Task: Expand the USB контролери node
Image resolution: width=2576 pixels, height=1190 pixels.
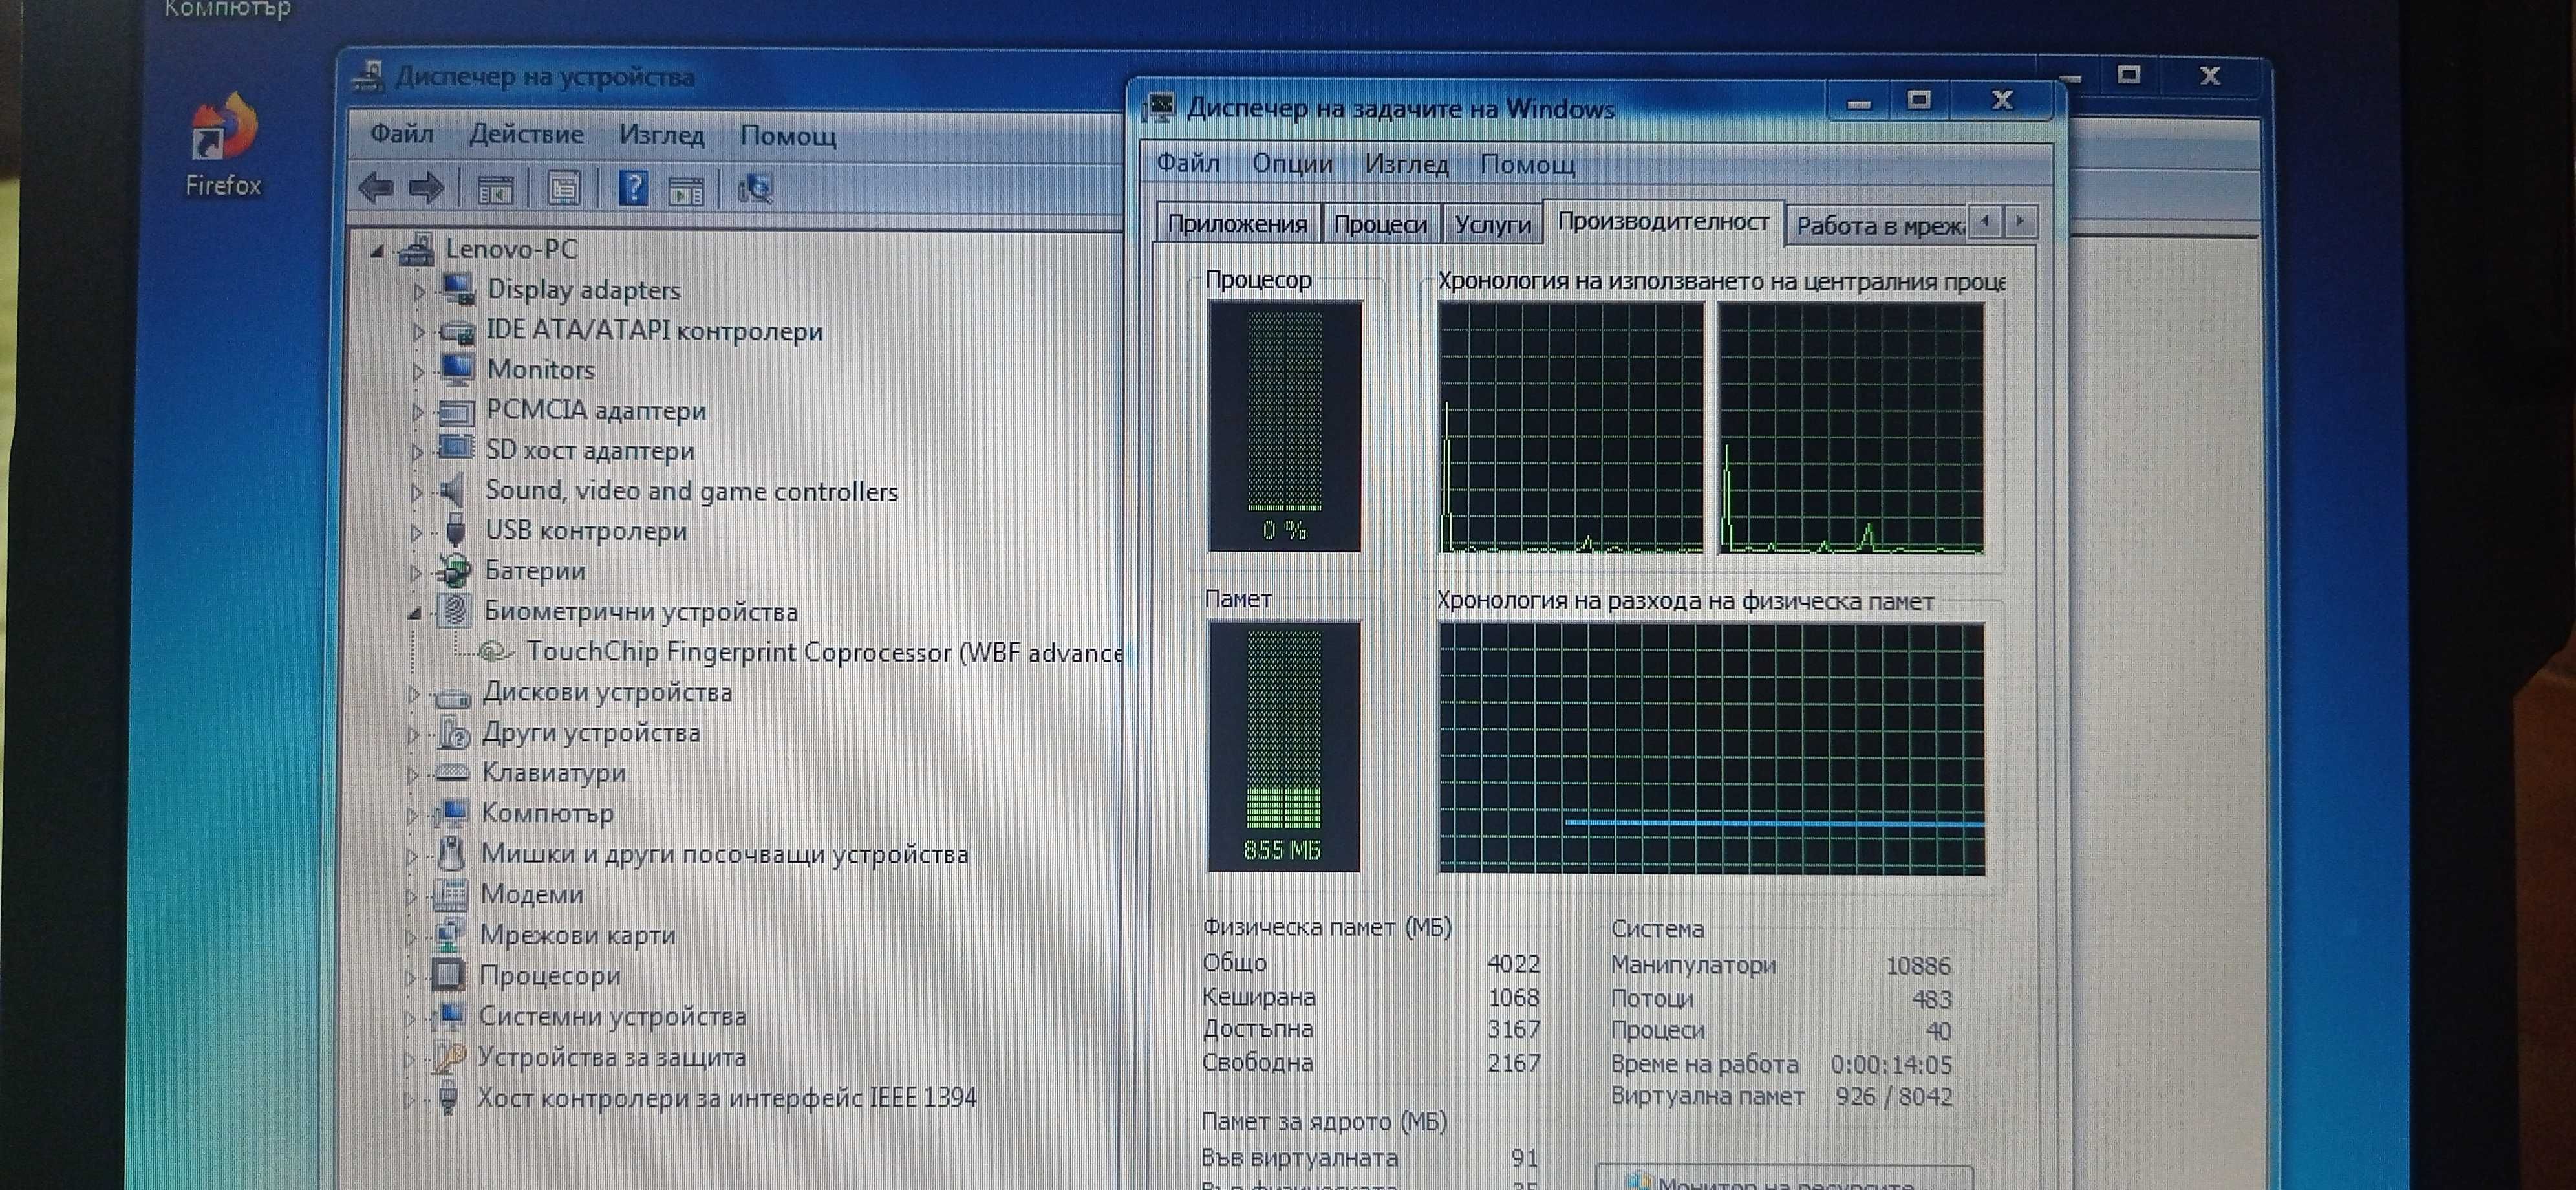Action: [416, 533]
